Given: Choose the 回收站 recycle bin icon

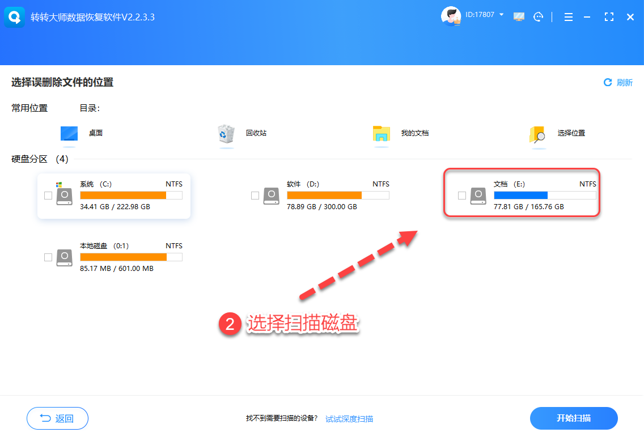Looking at the screenshot, I should 226,134.
